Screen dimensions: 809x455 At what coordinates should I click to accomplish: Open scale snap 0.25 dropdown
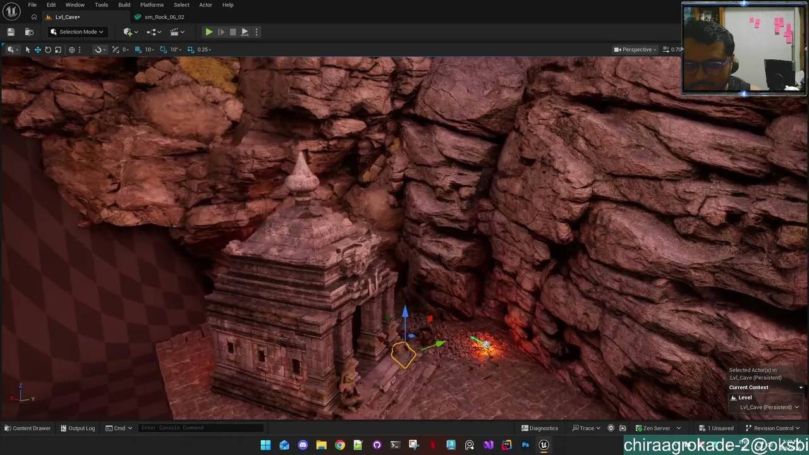point(204,49)
